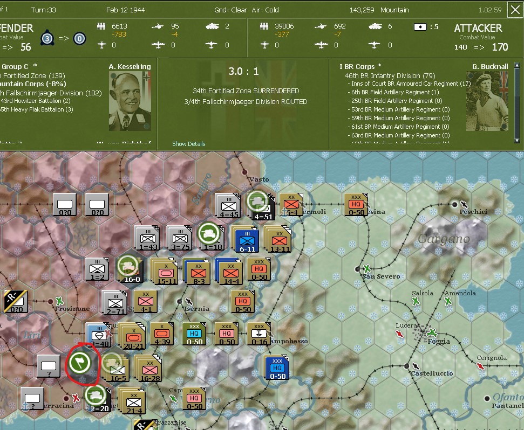Select the 16-0 counter with tank marker
The image size is (524, 430).
tap(131, 271)
